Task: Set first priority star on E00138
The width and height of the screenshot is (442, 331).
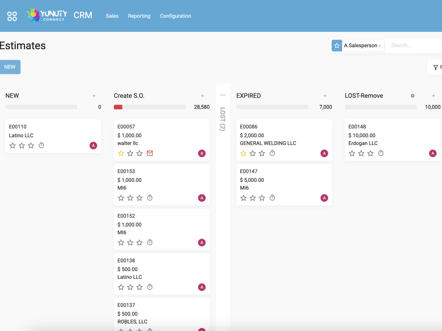Action: click(121, 287)
